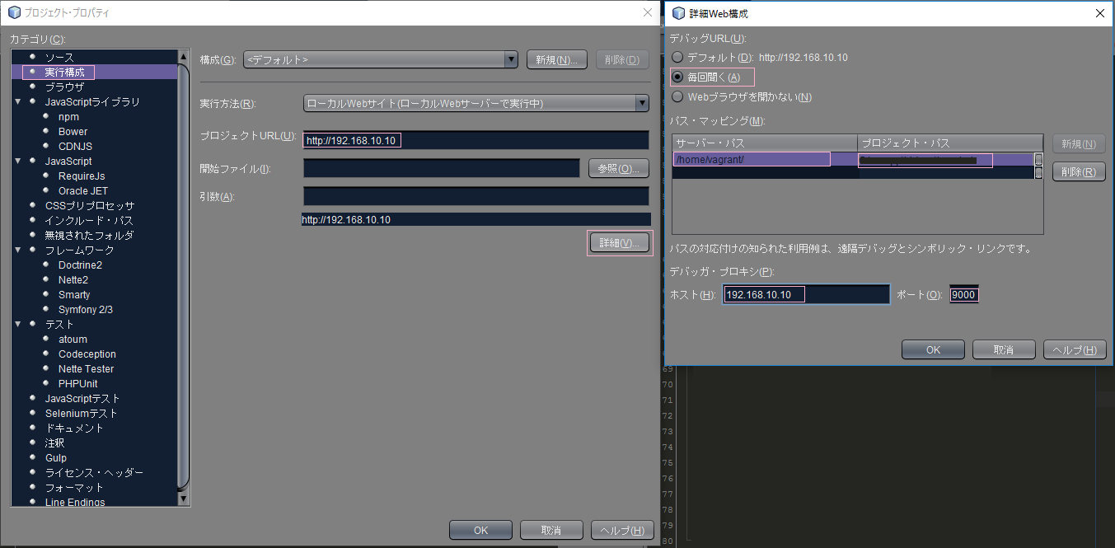Collapse the テスト tree node
Image resolution: width=1115 pixels, height=548 pixels.
click(x=18, y=324)
